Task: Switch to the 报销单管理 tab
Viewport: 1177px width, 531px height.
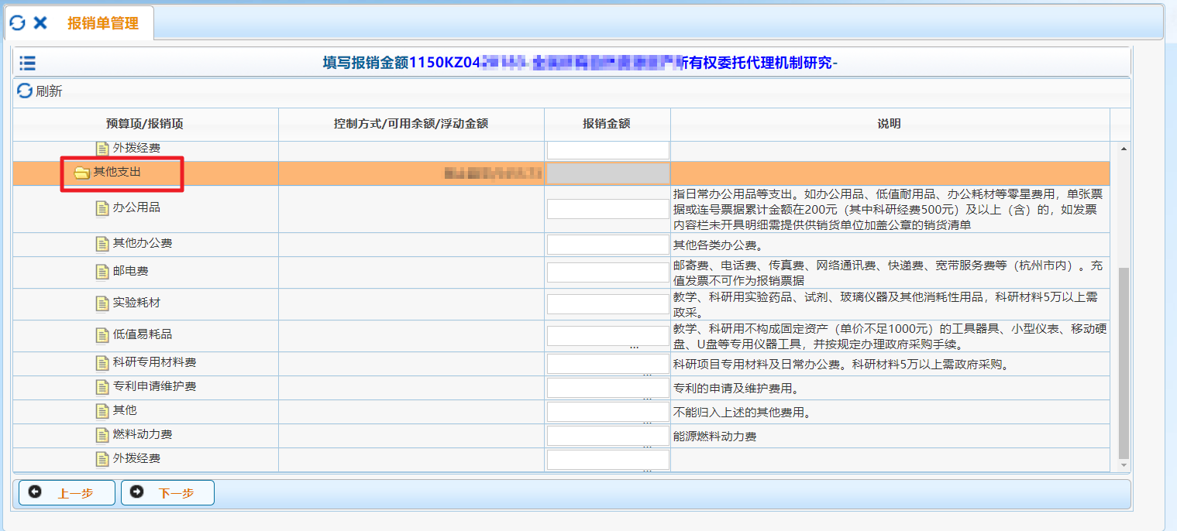Action: (102, 23)
